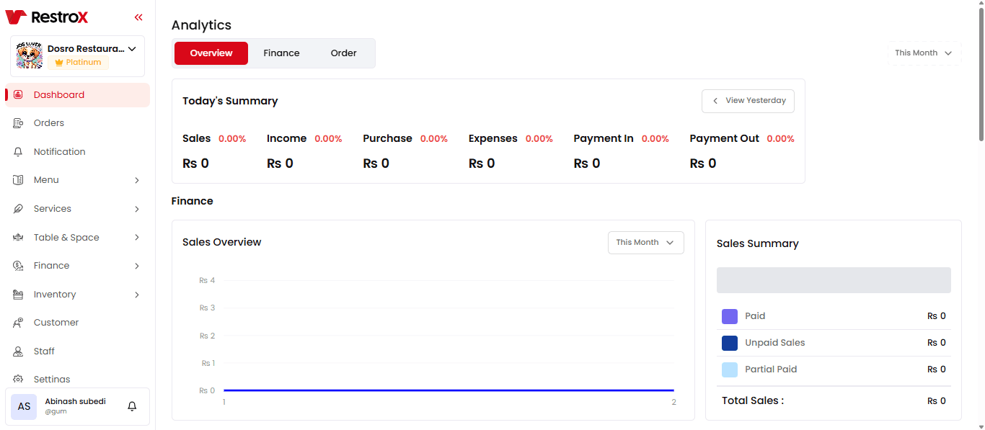Expand the Table & Space submenu
The width and height of the screenshot is (985, 430).
click(137, 238)
